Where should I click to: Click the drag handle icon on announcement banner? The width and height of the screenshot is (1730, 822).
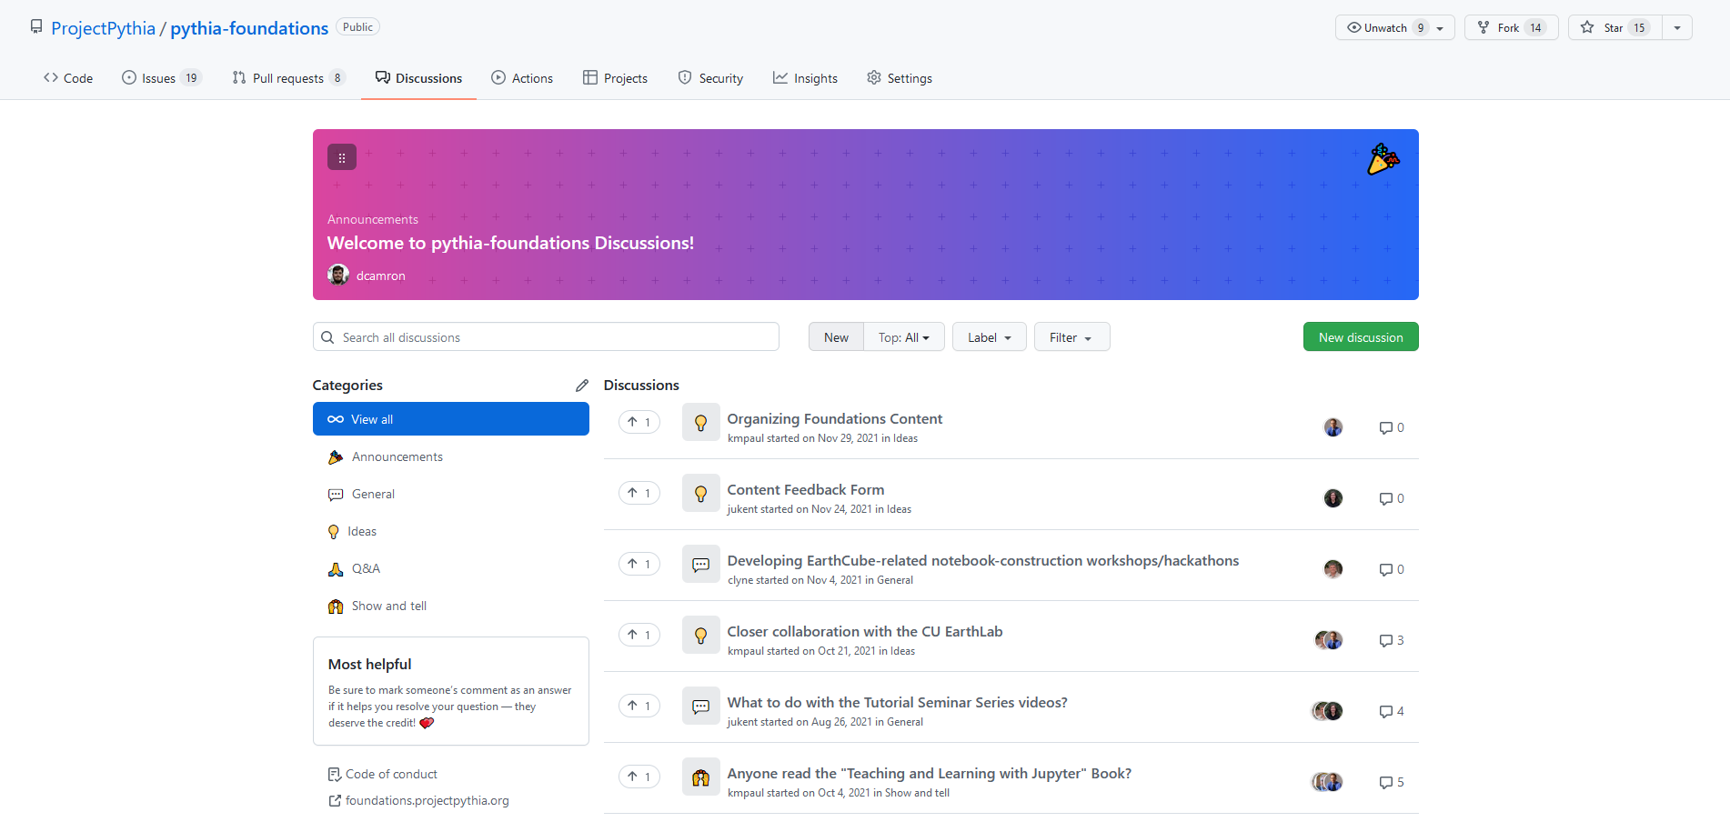click(342, 157)
